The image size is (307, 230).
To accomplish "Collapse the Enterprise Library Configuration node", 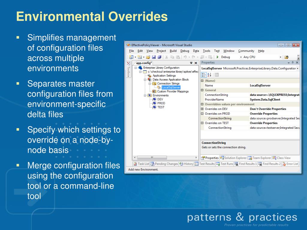I will 136,68.
